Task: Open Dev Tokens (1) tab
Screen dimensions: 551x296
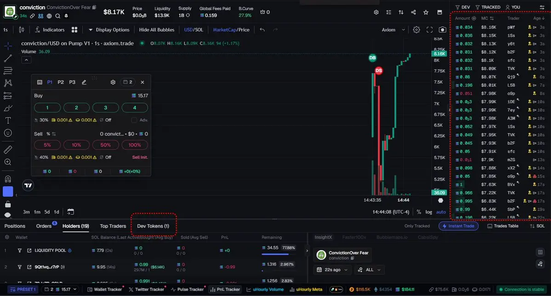Action: 153,226
